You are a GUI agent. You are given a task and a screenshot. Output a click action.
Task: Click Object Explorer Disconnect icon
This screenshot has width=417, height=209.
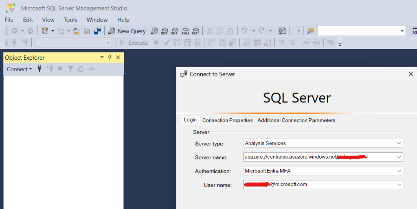(50, 69)
